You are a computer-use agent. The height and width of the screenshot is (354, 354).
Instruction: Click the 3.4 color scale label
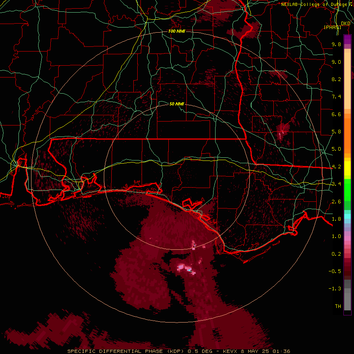(x=336, y=184)
